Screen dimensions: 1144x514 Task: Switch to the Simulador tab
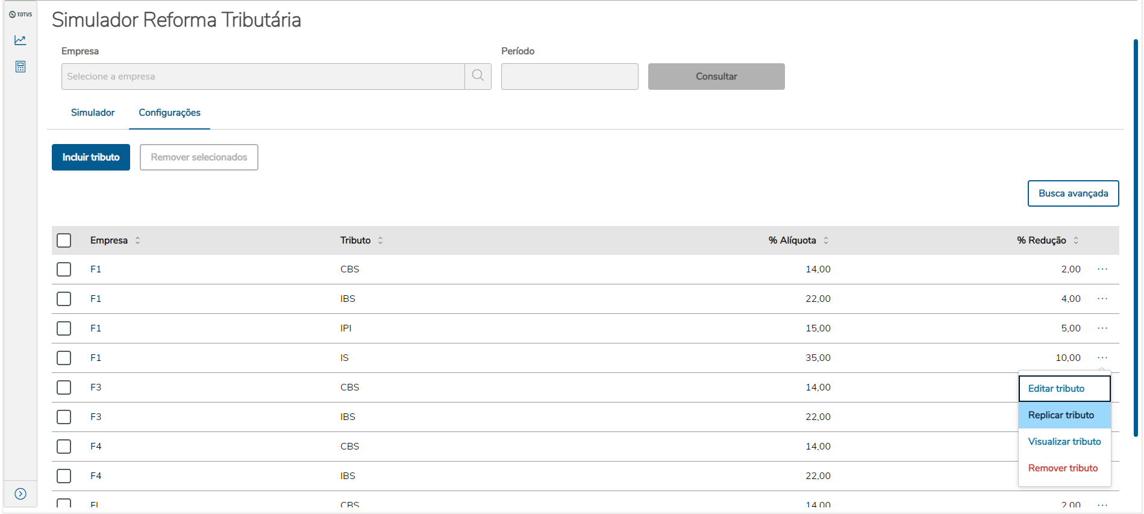pyautogui.click(x=93, y=113)
